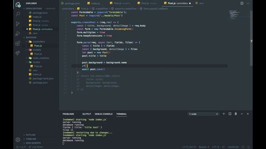Open the Search view in the activity bar
The width and height of the screenshot is (266, 149).
[x=18, y=14]
